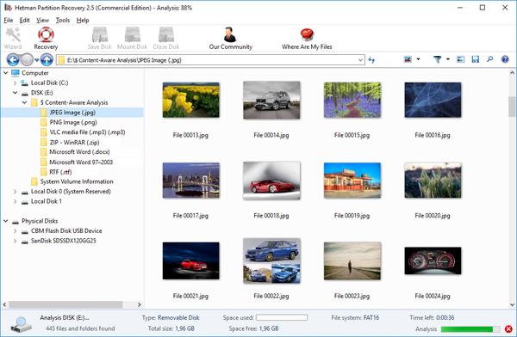Click the File 00020.jpg filename label
The height and width of the screenshot is (337, 517).
tap(433, 216)
